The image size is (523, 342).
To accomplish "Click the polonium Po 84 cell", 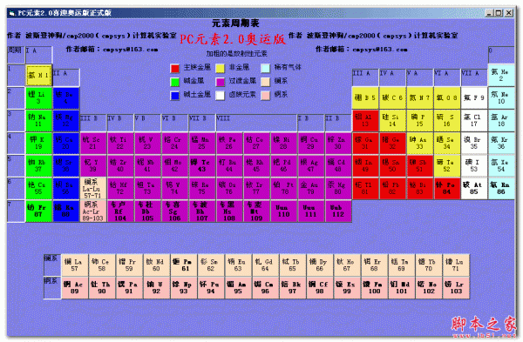I will tap(447, 189).
